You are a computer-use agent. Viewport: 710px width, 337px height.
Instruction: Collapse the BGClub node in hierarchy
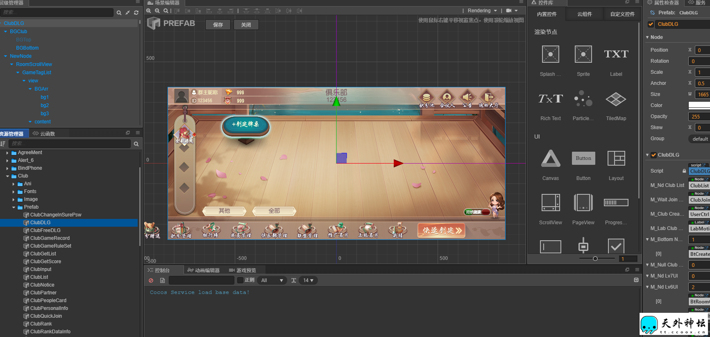click(5, 32)
